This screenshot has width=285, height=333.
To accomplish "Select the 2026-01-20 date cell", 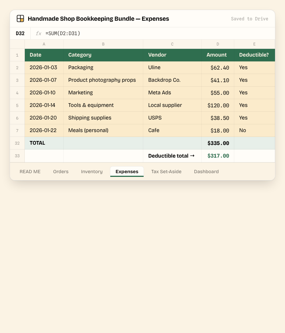I will tap(44, 118).
